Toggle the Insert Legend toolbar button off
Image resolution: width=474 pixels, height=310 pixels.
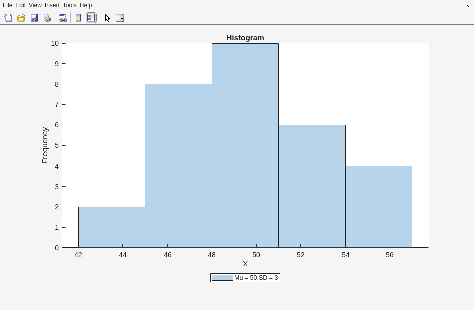(x=91, y=18)
